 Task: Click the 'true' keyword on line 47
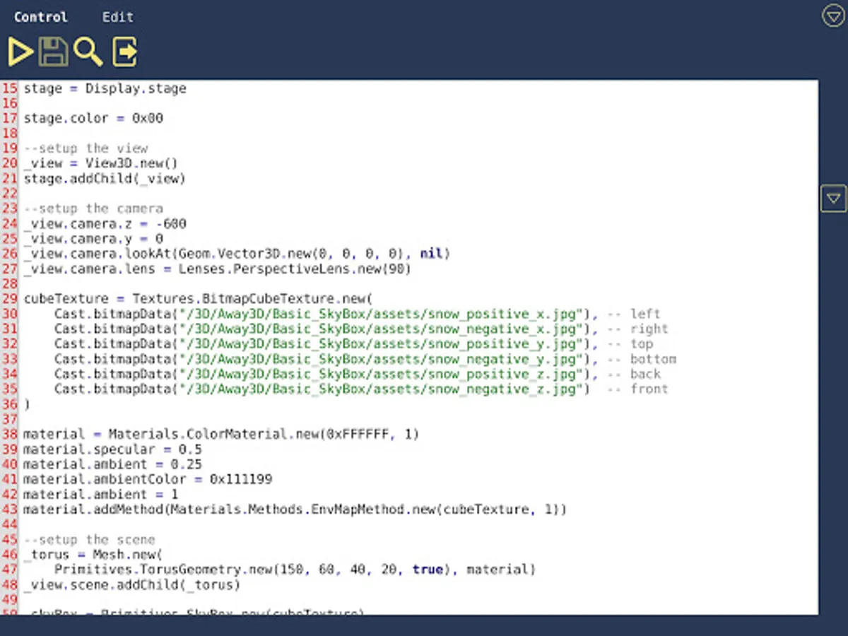[428, 570]
